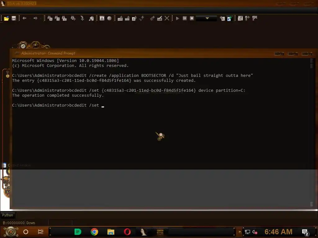Click the 6:46 AM taskbar clock
Image resolution: width=318 pixels, height=238 pixels.
pos(279,232)
